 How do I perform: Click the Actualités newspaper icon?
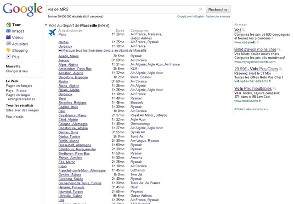[x=8, y=44]
